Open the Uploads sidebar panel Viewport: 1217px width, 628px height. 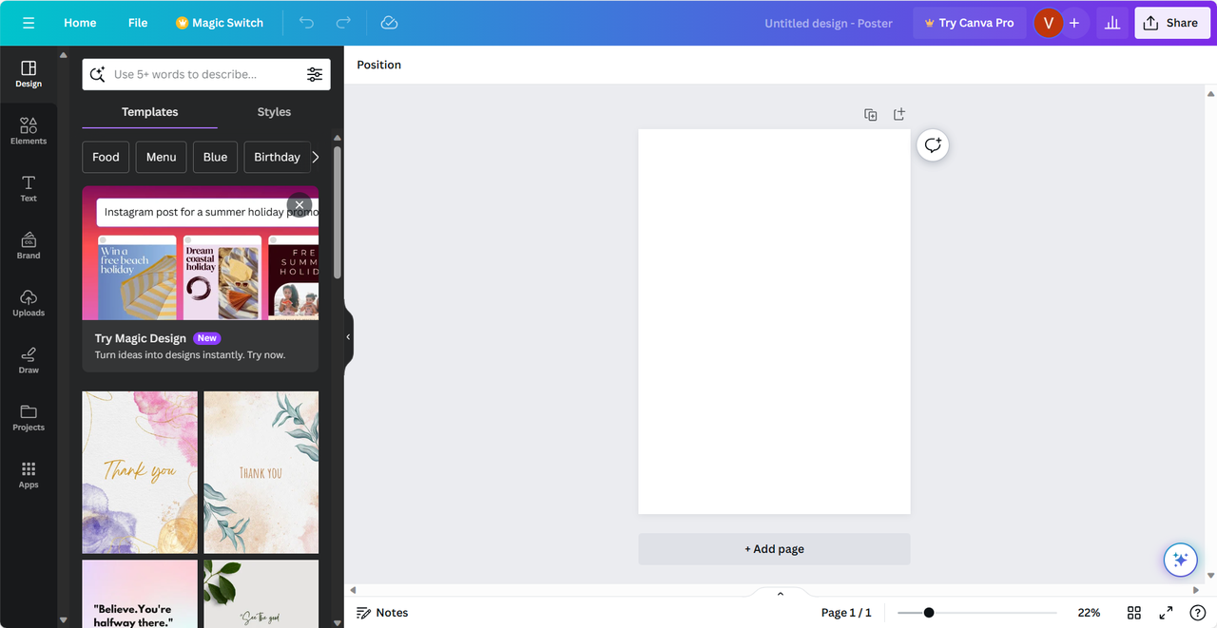coord(29,303)
